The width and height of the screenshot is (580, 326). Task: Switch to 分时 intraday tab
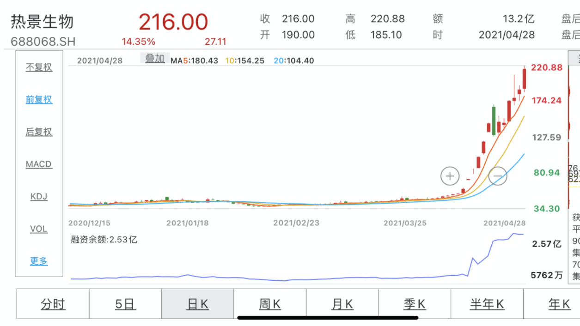pos(53,304)
